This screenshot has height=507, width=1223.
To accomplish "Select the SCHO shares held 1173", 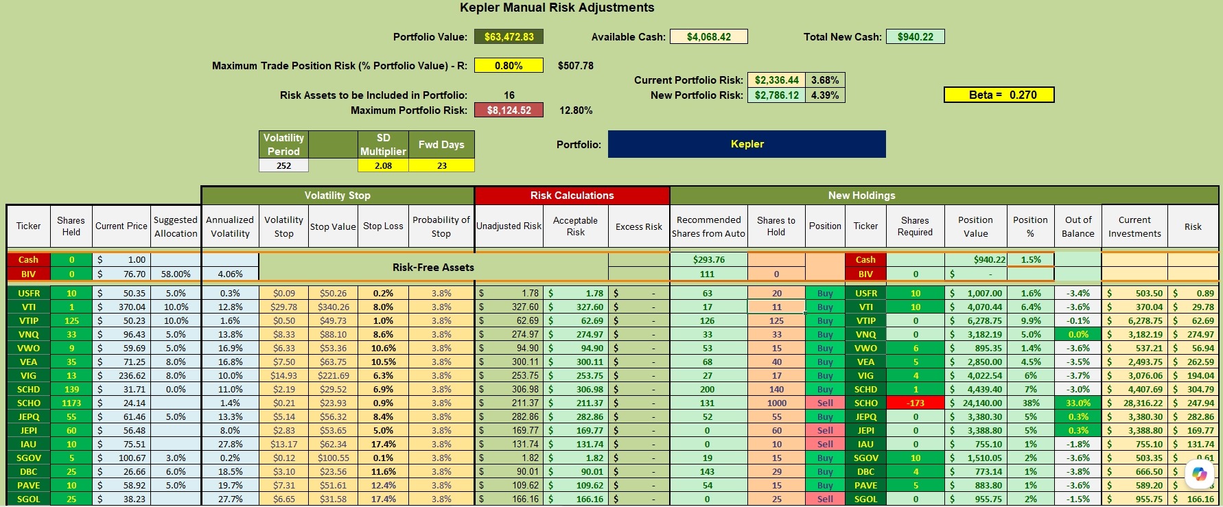I will coord(71,403).
